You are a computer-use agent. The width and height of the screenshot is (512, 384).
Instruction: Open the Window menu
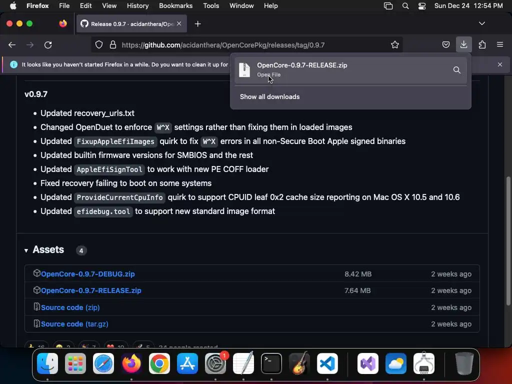coord(241,5)
